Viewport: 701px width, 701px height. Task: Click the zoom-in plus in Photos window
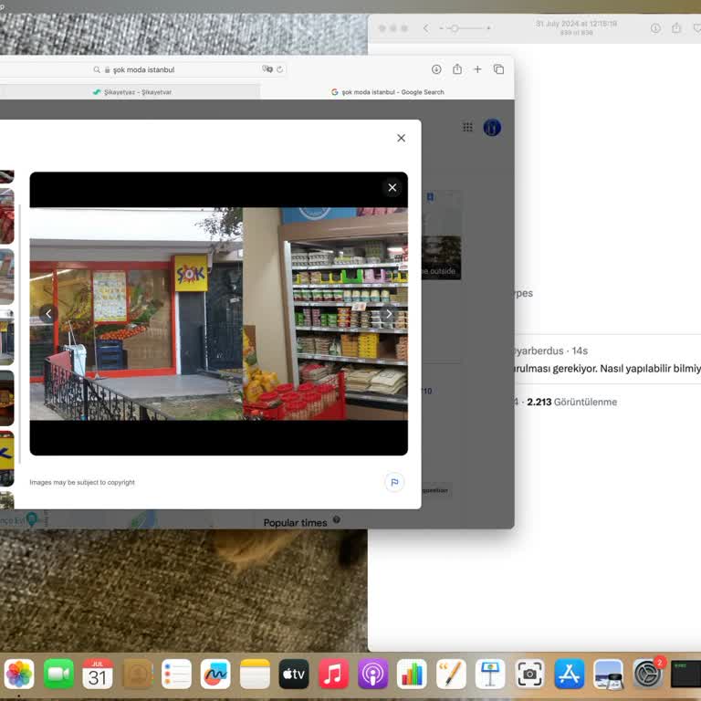[488, 28]
